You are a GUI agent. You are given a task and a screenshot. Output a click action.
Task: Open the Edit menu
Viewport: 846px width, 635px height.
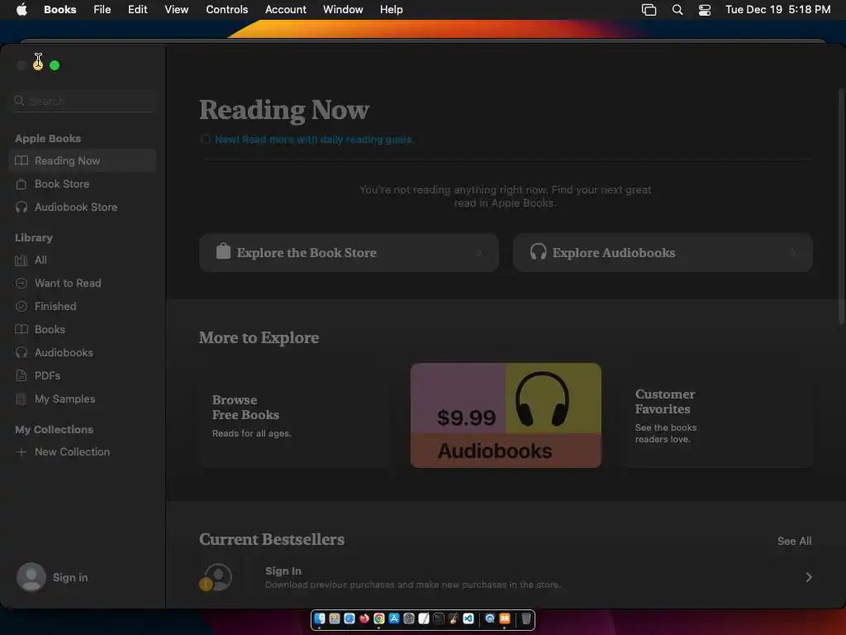pos(138,10)
